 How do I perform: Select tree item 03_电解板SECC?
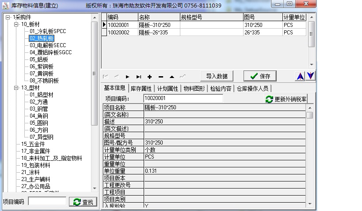[48, 45]
